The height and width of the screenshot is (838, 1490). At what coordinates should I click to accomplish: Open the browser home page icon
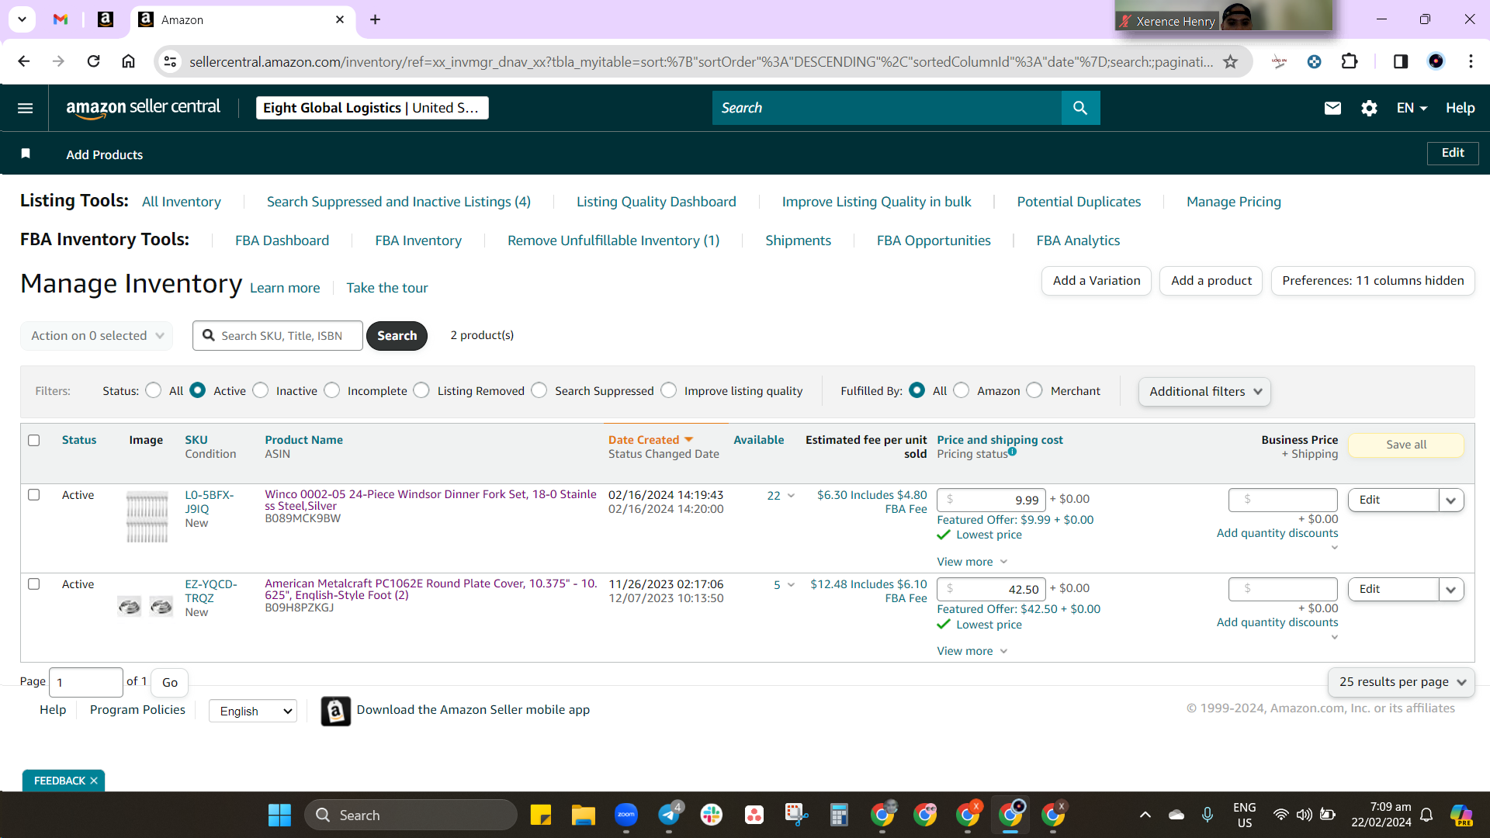(129, 61)
